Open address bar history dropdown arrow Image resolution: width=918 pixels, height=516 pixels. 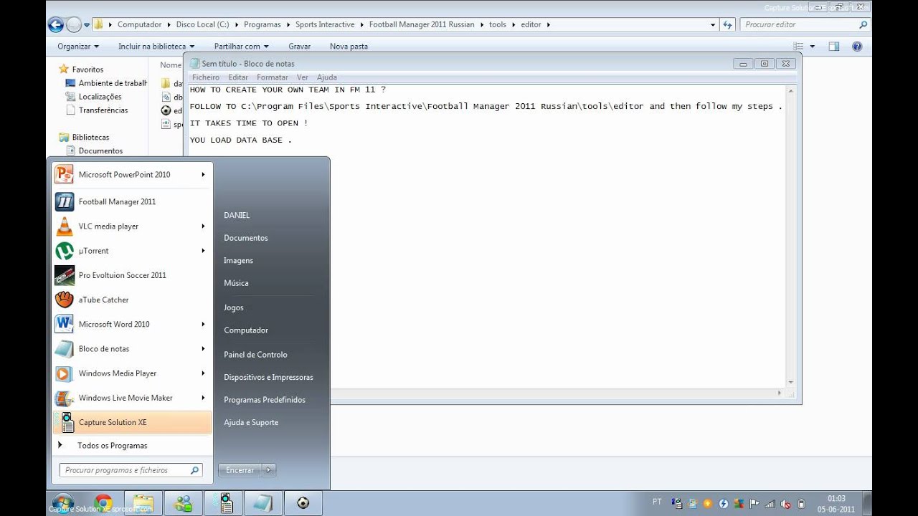click(713, 24)
